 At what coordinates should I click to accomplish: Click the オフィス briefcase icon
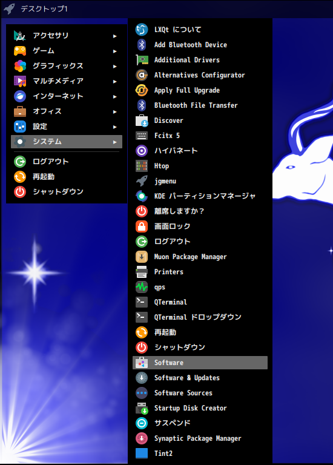(x=20, y=111)
